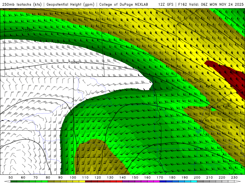Click the legend value 110
This screenshot has width=245, height=183.
[x=85, y=178]
